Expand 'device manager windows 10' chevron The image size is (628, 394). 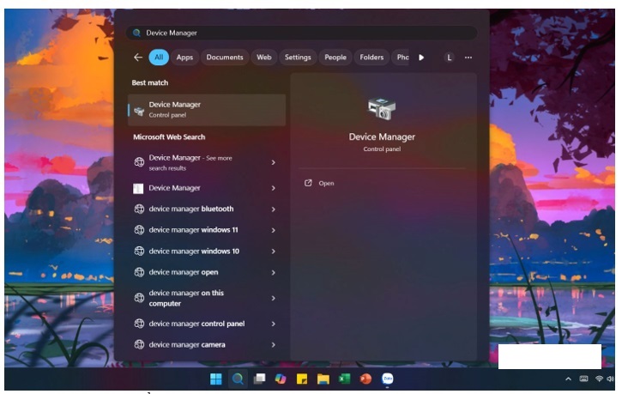[273, 252]
